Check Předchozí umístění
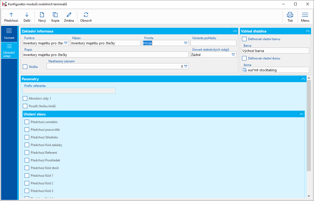This screenshot has height=201, width=314. pos(27,122)
